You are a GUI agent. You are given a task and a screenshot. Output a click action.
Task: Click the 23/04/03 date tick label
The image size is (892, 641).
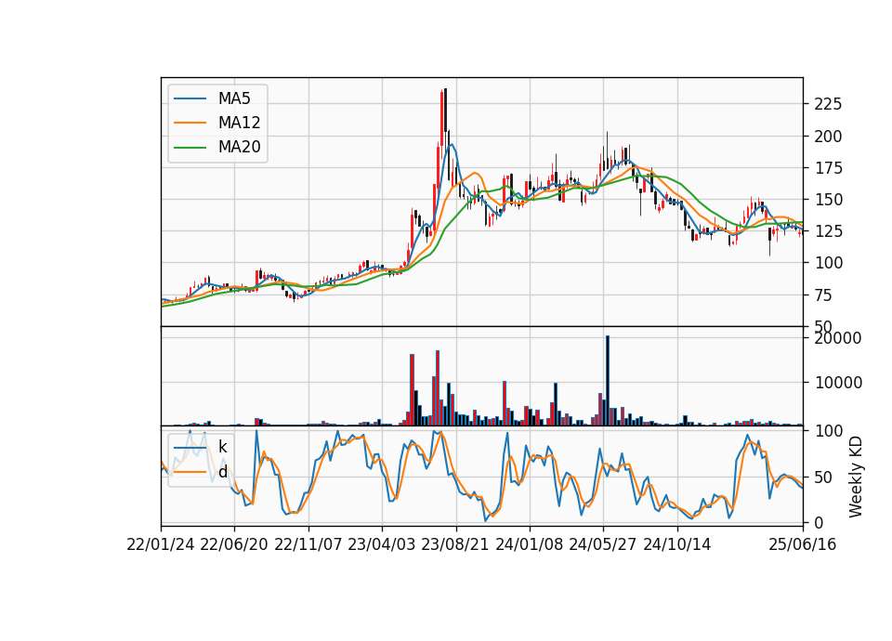(382, 544)
